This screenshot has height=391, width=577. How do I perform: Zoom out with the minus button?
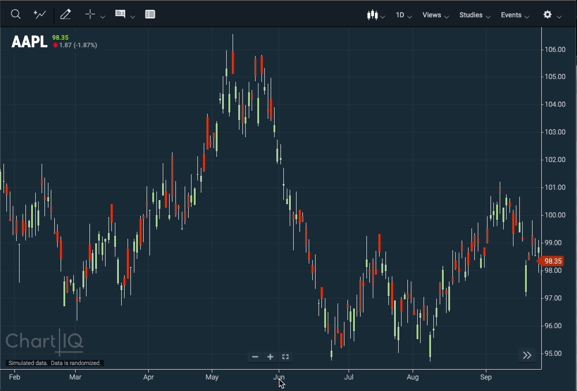255,357
